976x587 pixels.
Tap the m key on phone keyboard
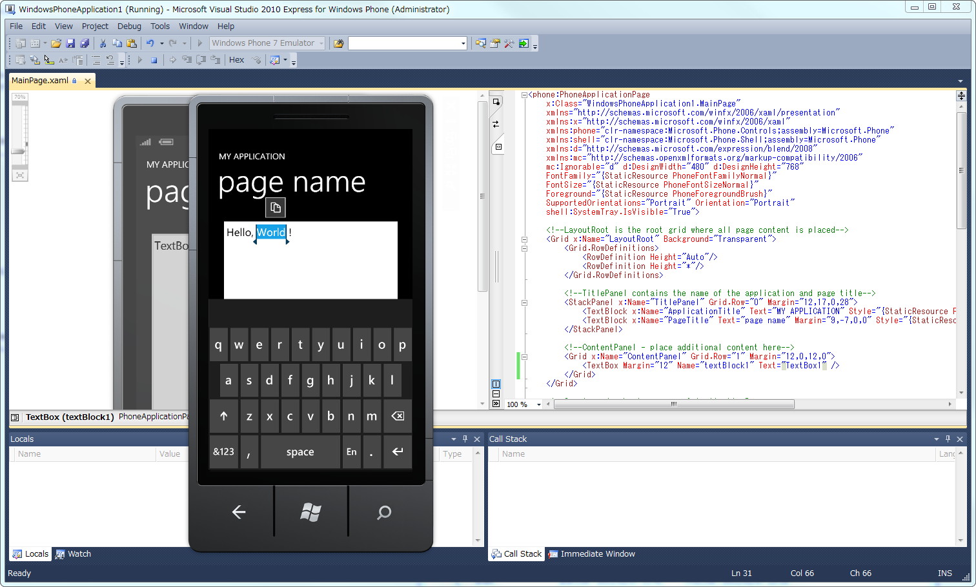point(372,416)
